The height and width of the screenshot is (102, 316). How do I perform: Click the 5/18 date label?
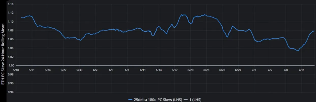pyautogui.click(x=16, y=70)
